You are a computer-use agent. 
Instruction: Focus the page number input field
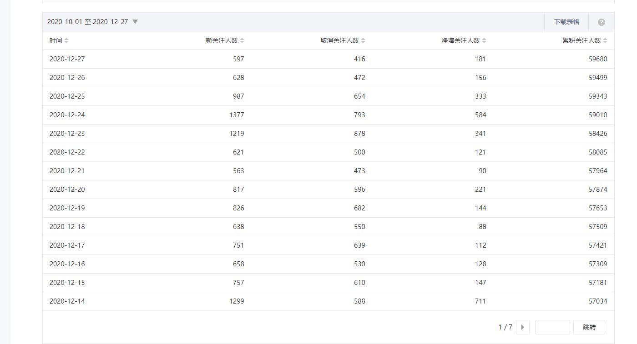pos(552,327)
